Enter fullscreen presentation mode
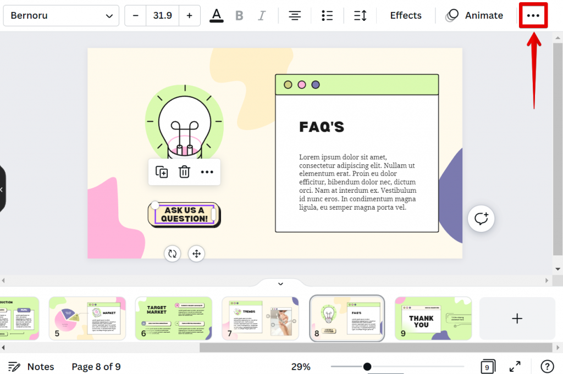The image size is (563, 374). pyautogui.click(x=515, y=366)
